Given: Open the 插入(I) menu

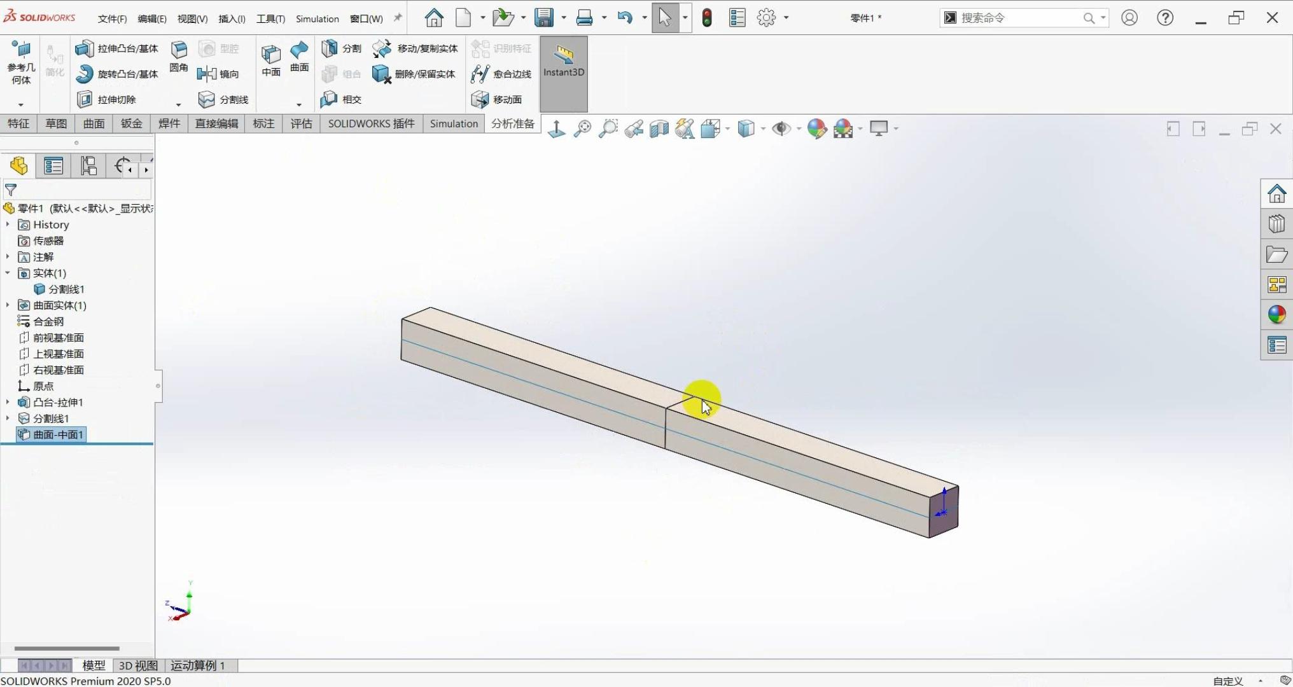Looking at the screenshot, I should pyautogui.click(x=232, y=18).
